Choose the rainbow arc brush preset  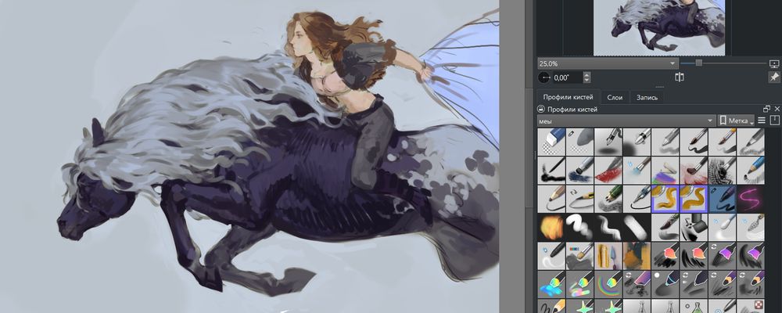pyautogui.click(x=608, y=284)
